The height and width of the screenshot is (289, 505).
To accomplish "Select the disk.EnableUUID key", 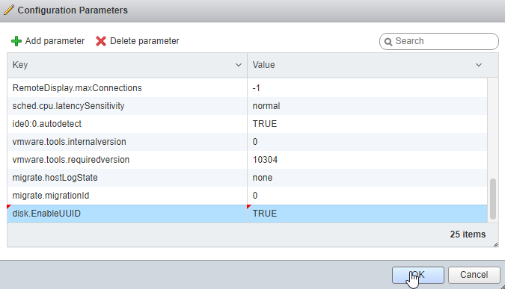I will click(46, 214).
